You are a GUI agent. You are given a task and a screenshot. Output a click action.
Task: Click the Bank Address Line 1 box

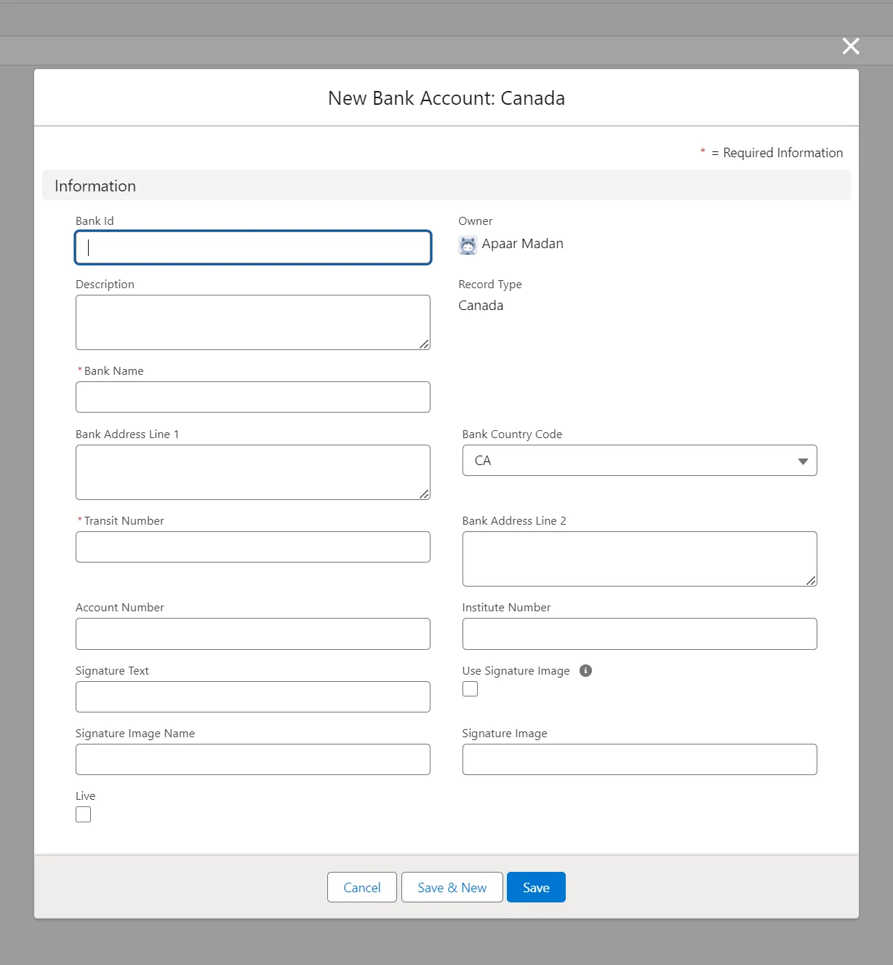coord(253,472)
